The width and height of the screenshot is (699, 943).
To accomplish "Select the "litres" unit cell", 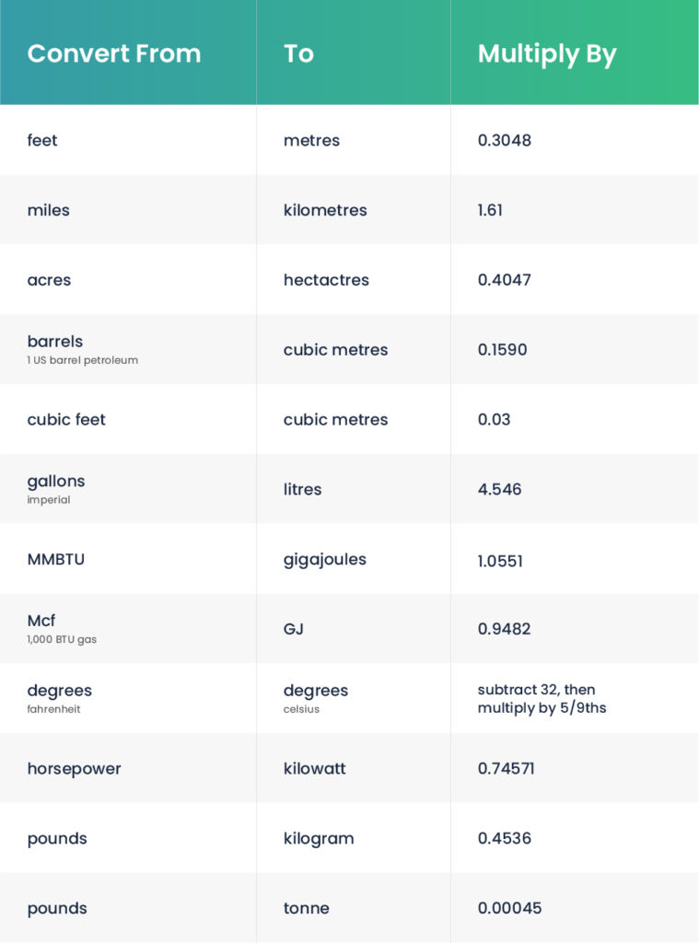I will point(303,489).
